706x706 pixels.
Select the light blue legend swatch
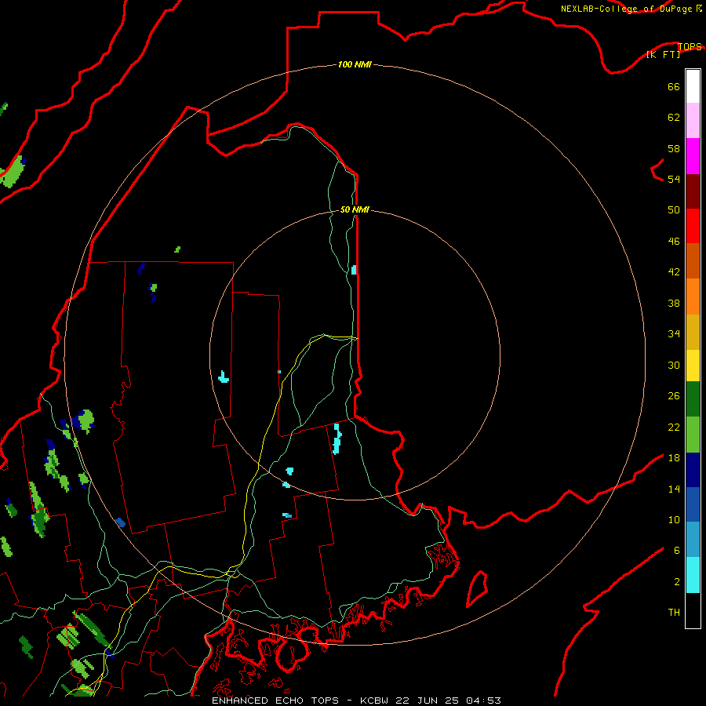(693, 540)
